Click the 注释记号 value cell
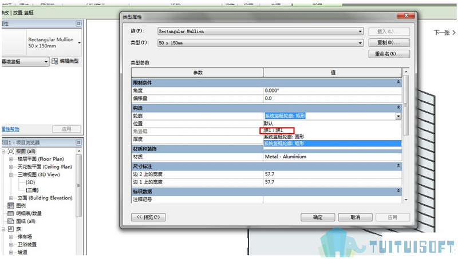This screenshot has height=259, width=458. [x=333, y=200]
